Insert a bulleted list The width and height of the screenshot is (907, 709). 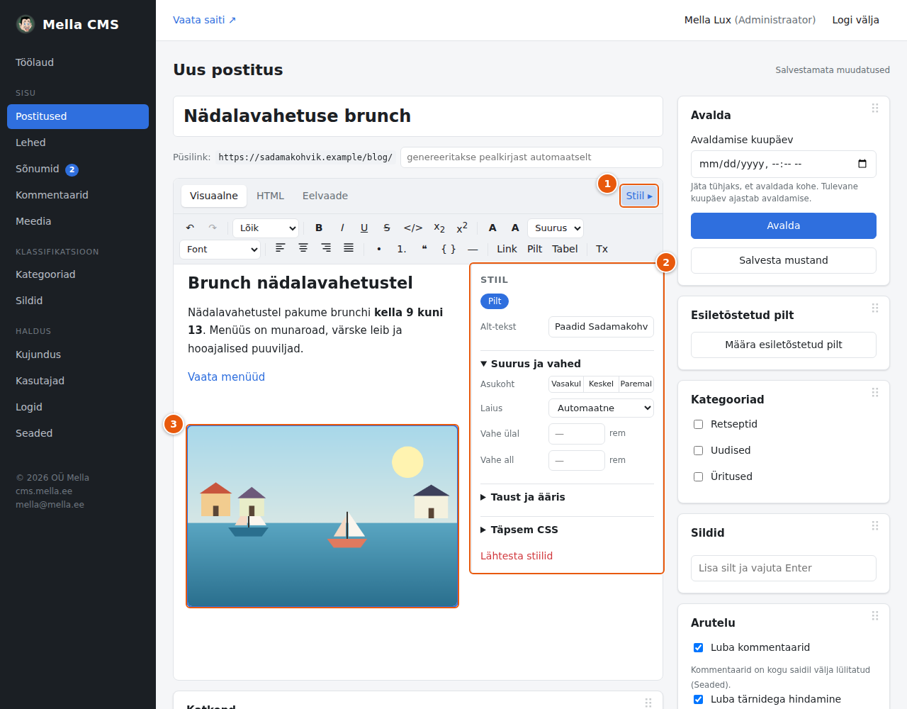click(379, 249)
